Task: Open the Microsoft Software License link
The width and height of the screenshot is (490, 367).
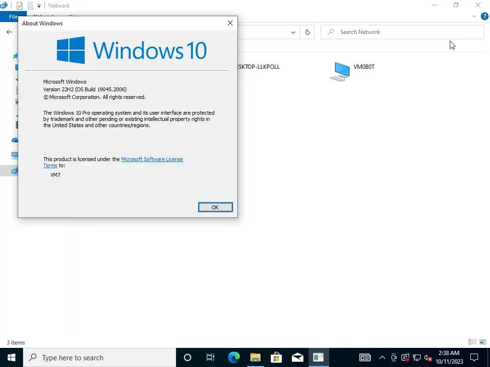Action: [152, 159]
